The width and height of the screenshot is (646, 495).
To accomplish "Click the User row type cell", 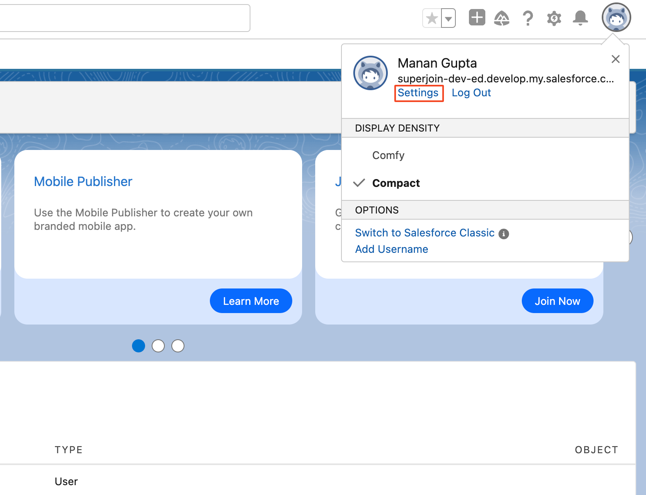I will point(66,481).
